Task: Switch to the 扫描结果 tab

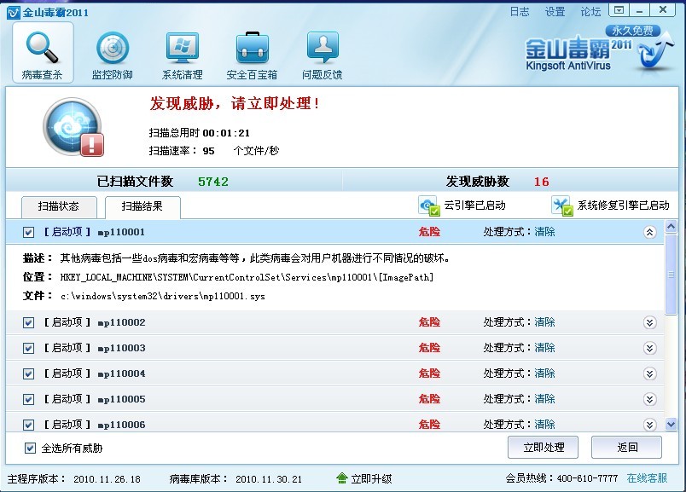Action: click(142, 207)
